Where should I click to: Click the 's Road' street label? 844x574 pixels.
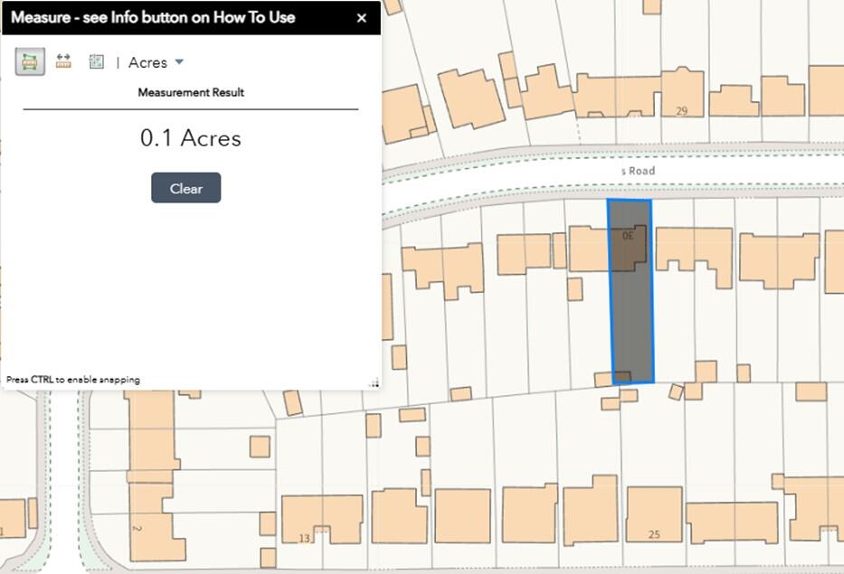[x=638, y=171]
